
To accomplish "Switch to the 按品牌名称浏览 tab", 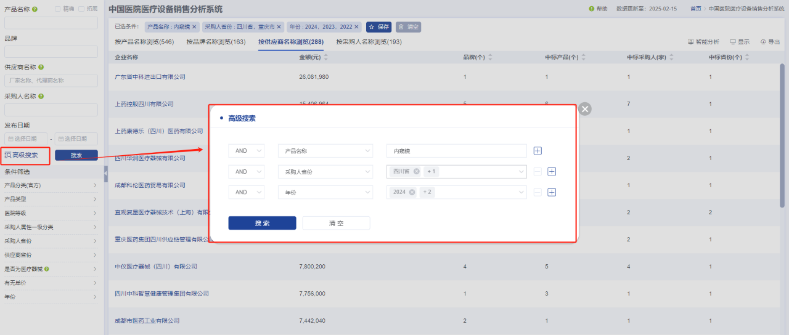I will tap(216, 42).
